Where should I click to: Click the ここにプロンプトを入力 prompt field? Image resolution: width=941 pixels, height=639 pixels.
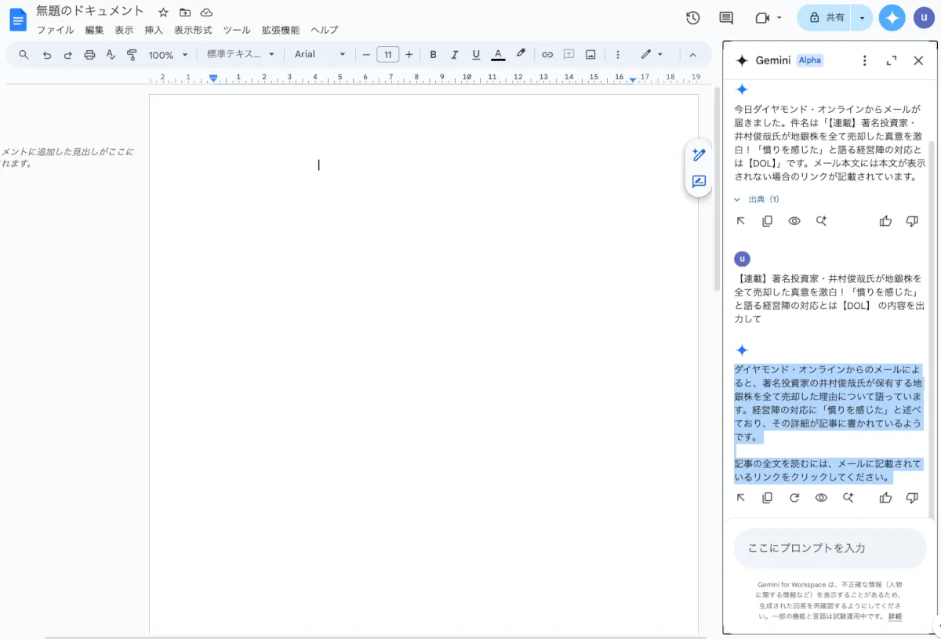(x=830, y=548)
